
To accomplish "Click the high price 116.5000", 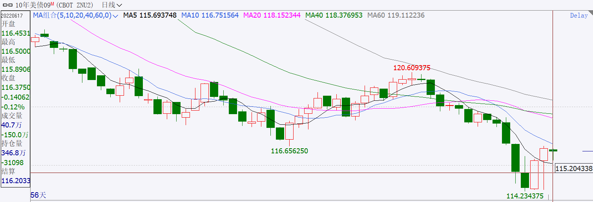I will [x=16, y=51].
